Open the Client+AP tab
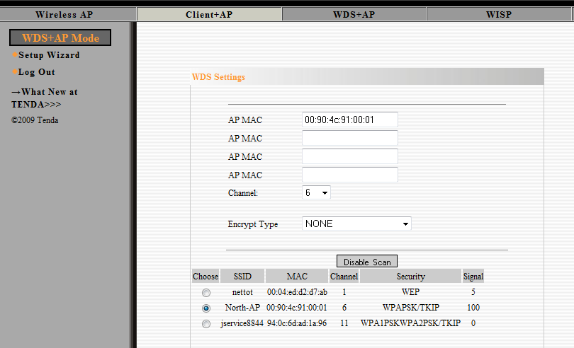The image size is (574, 348). click(x=209, y=15)
